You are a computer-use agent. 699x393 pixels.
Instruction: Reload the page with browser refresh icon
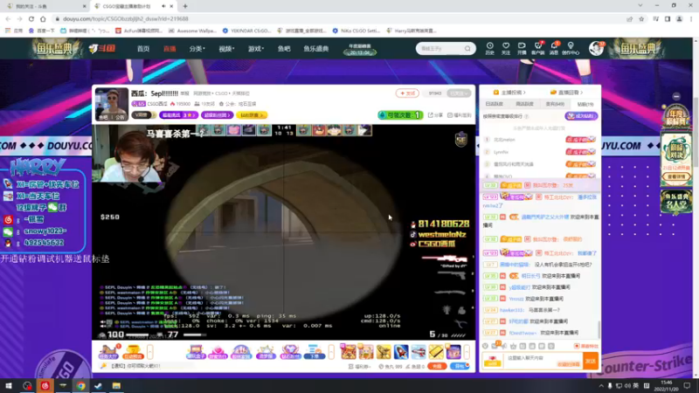[x=31, y=18]
